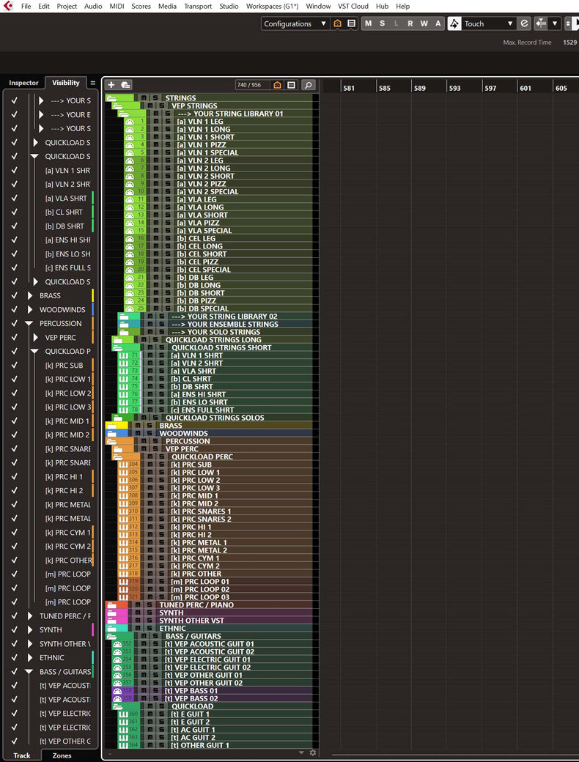
Task: Open the track presets icon beside Add Track
Action: (x=126, y=85)
